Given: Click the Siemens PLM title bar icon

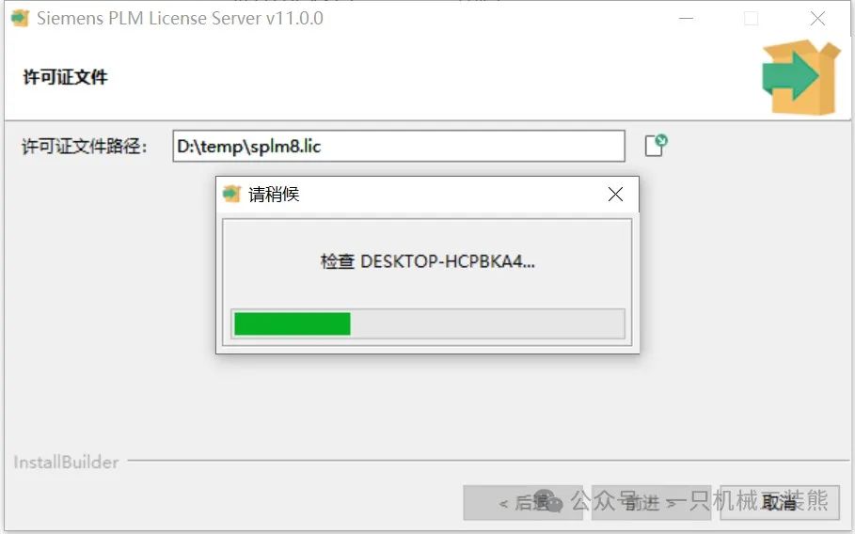Looking at the screenshot, I should [x=20, y=18].
